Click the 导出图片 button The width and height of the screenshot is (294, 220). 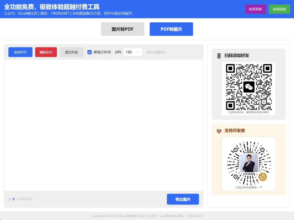[x=183, y=199]
